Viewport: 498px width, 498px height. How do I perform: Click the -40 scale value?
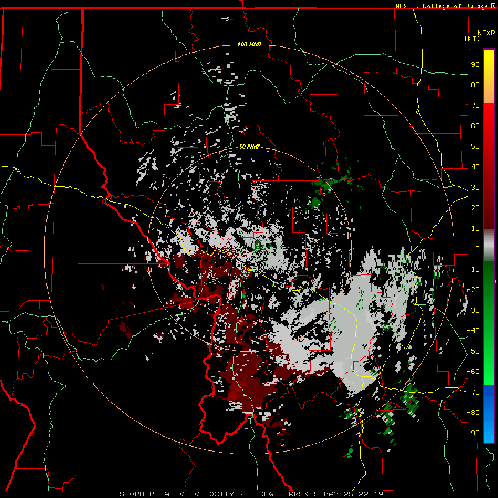tap(473, 331)
